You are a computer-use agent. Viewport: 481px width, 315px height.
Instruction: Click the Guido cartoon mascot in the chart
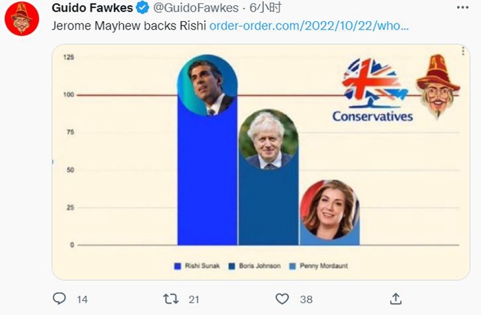(x=438, y=86)
